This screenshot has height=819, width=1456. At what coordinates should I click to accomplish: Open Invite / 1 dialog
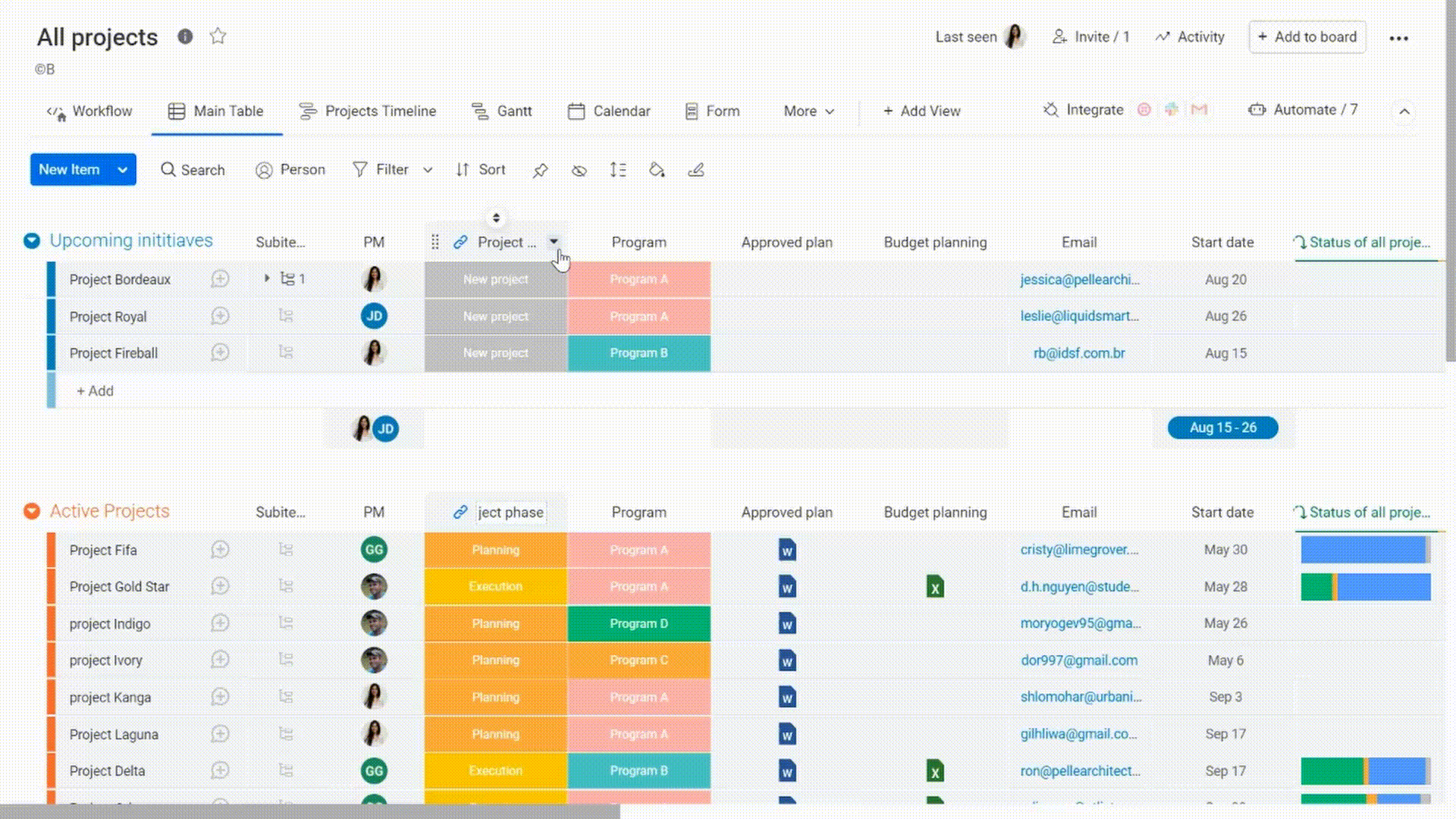(1091, 37)
